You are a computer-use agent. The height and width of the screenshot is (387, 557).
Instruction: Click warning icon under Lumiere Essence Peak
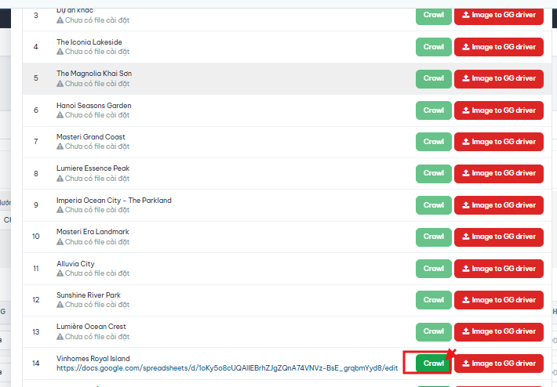coord(60,178)
